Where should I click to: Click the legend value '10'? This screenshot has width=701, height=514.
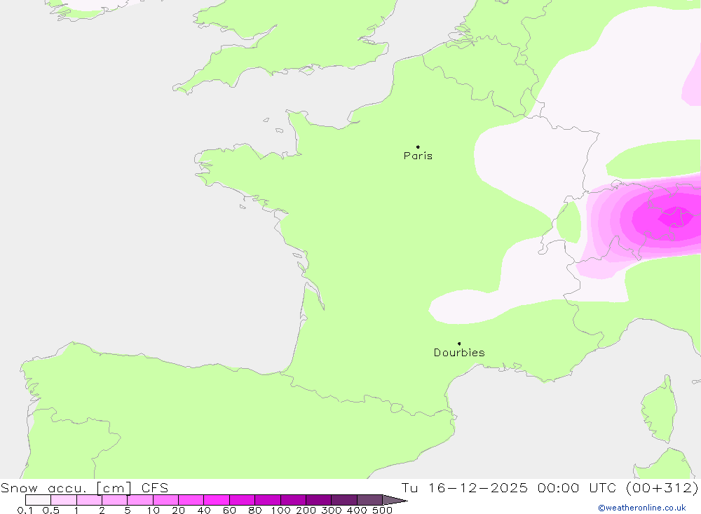coord(154,510)
